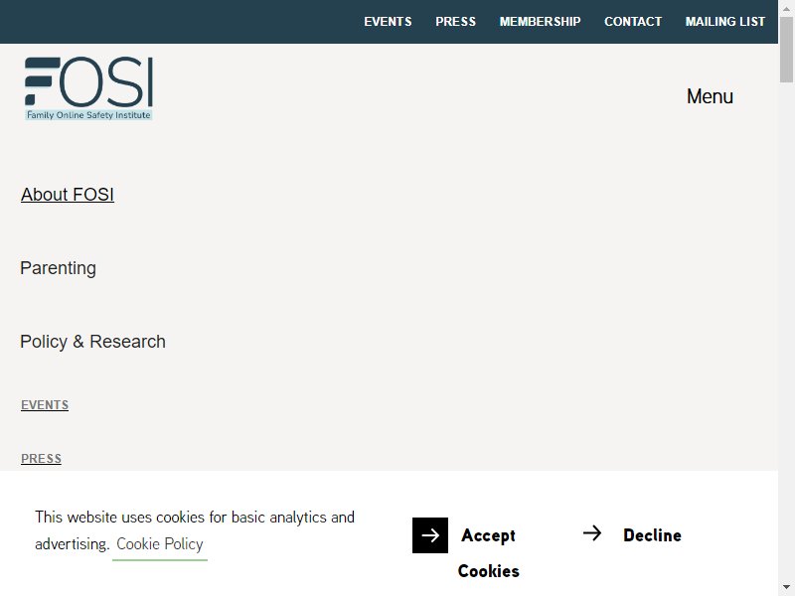
Task: Open the Contact page
Action: tap(633, 22)
